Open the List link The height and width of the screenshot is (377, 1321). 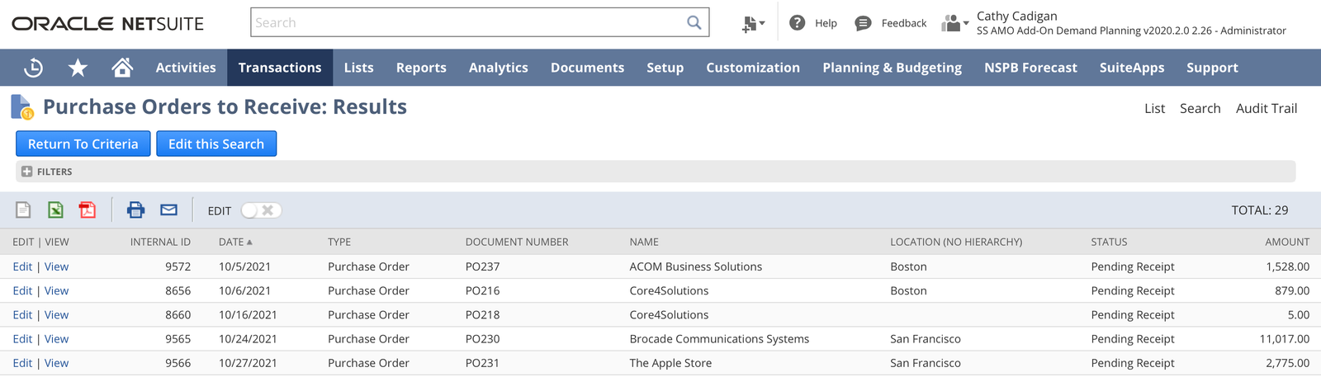click(x=1154, y=108)
